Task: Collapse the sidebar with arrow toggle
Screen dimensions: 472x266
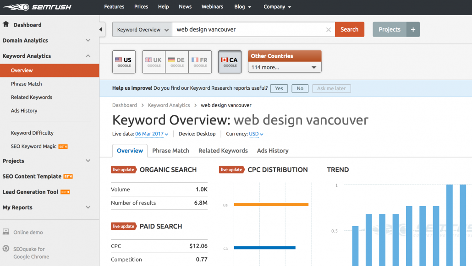Action: tap(101, 29)
